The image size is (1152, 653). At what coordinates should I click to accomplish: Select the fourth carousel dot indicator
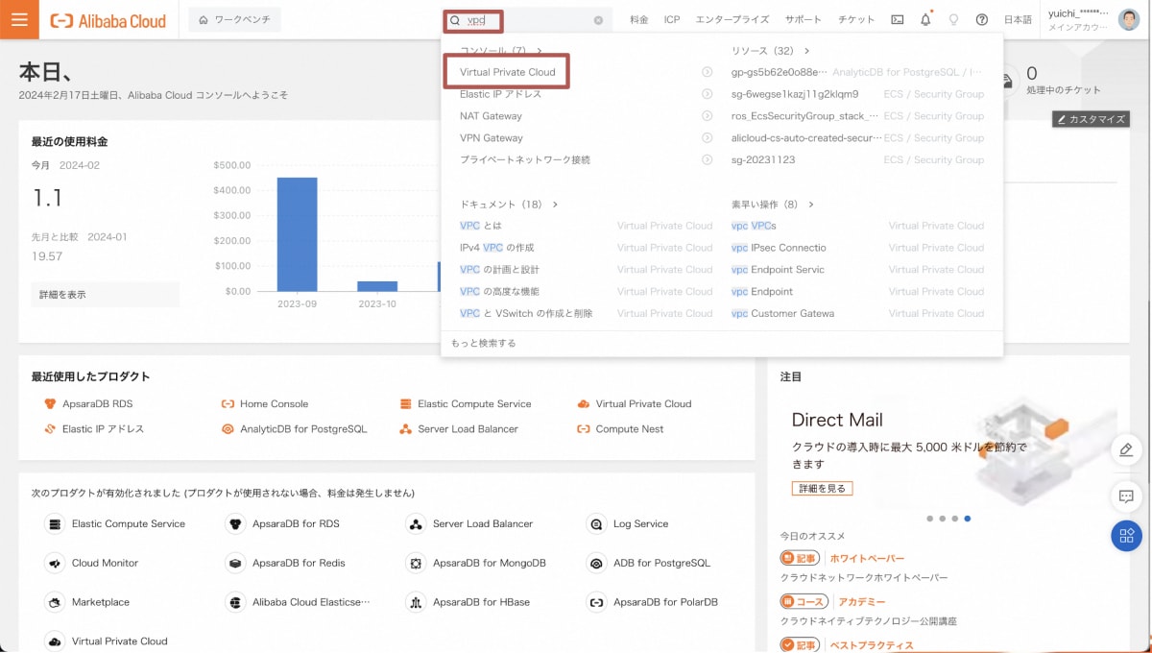coord(967,519)
